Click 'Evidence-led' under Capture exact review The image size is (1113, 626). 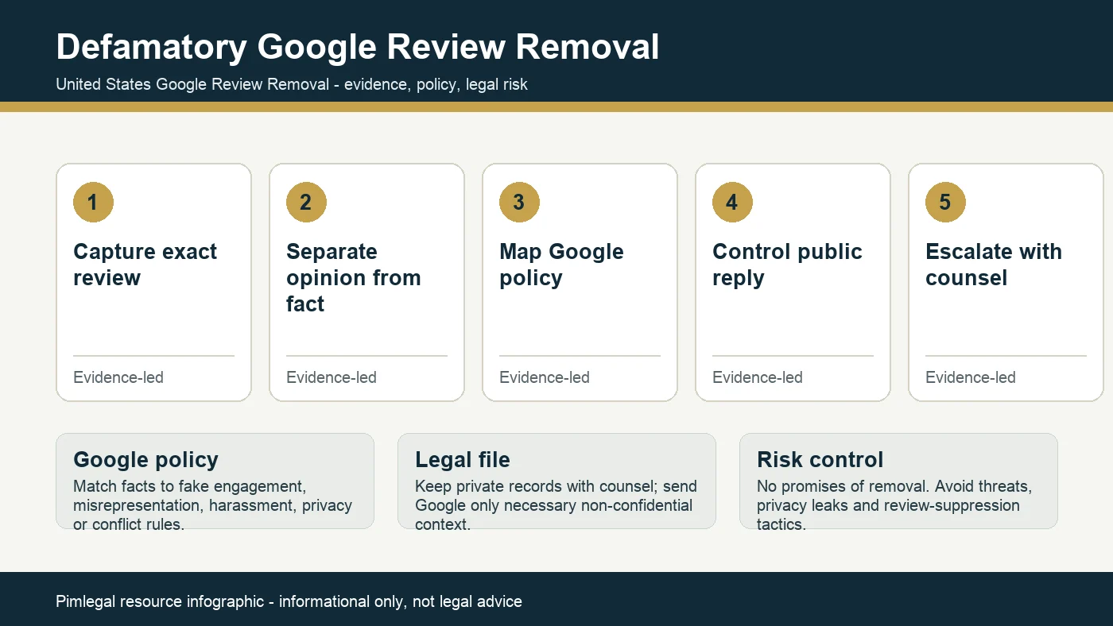tap(118, 377)
